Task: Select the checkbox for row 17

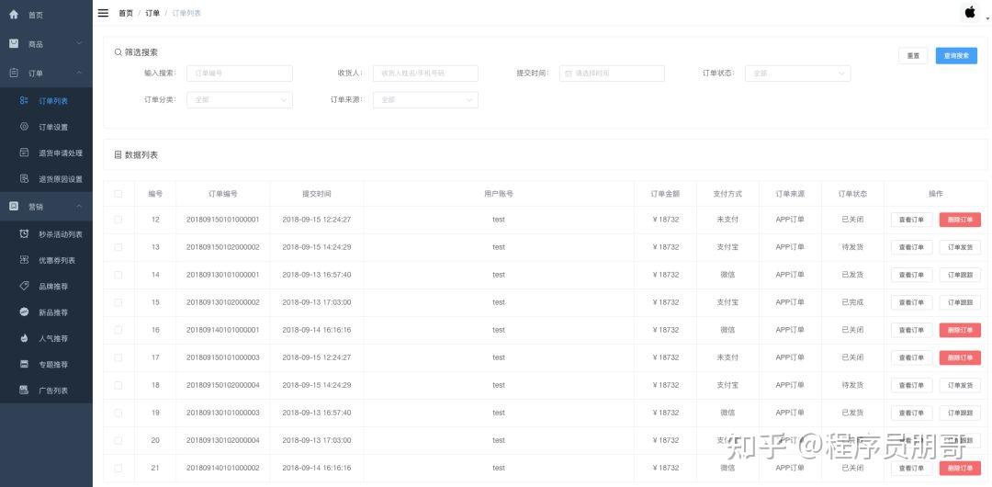Action: coord(118,357)
